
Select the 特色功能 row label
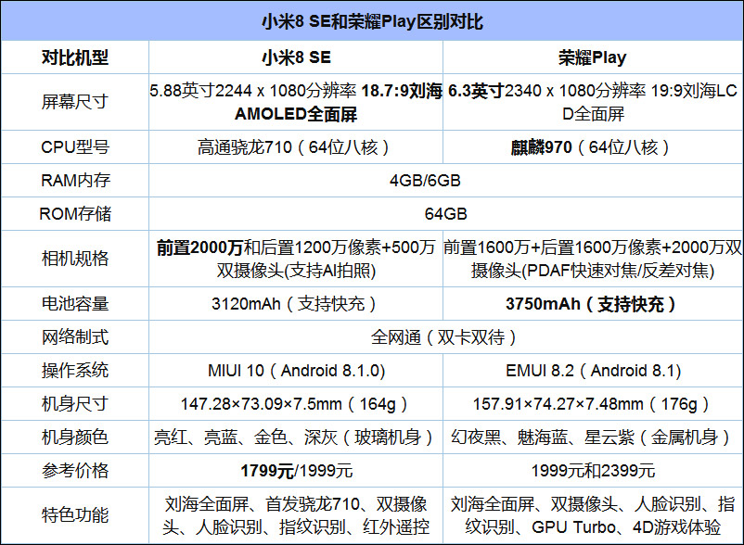(75, 515)
